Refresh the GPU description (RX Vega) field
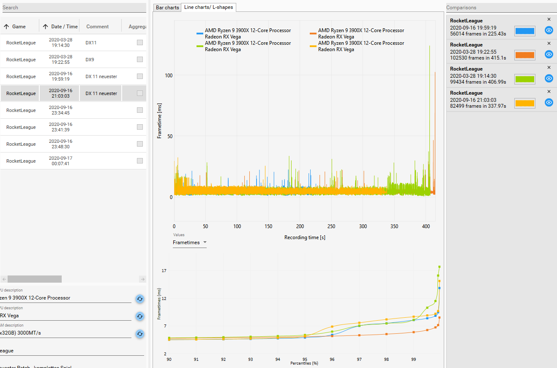Image resolution: width=557 pixels, height=368 pixels. (x=139, y=316)
